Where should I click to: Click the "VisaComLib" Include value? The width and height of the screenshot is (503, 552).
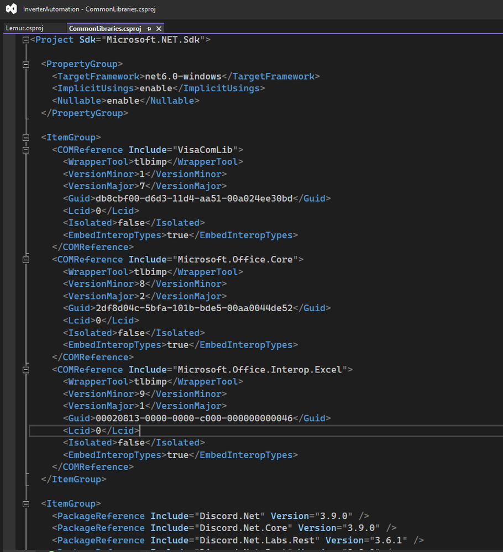pos(205,150)
